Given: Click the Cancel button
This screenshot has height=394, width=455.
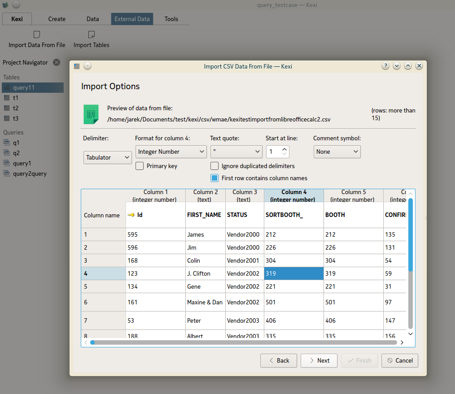Looking at the screenshot, I should click(x=399, y=360).
